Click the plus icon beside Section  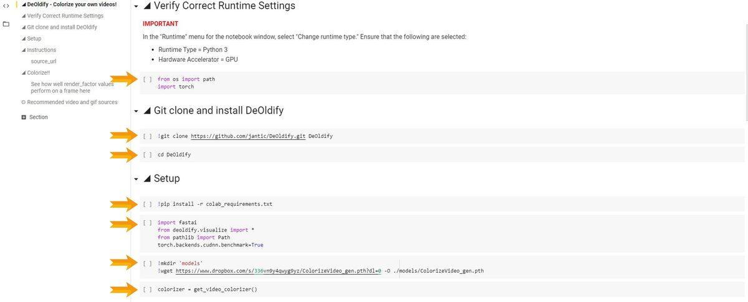pos(24,117)
